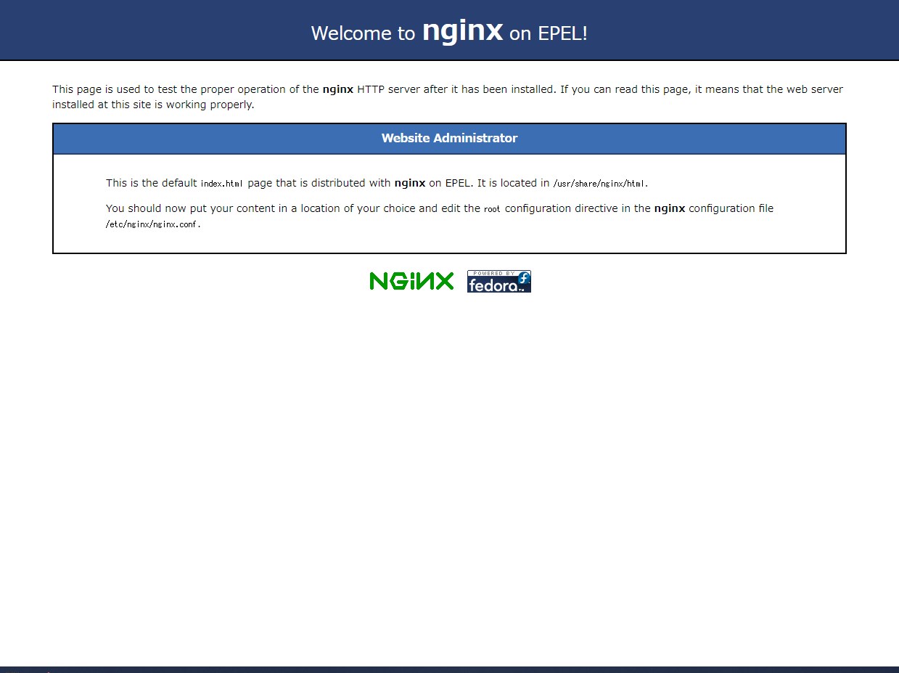Open the Powered by Fedora badge

pyautogui.click(x=499, y=281)
